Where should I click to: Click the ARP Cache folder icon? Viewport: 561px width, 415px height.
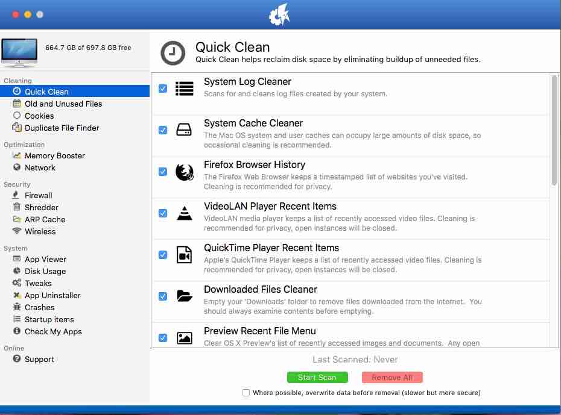(x=17, y=219)
